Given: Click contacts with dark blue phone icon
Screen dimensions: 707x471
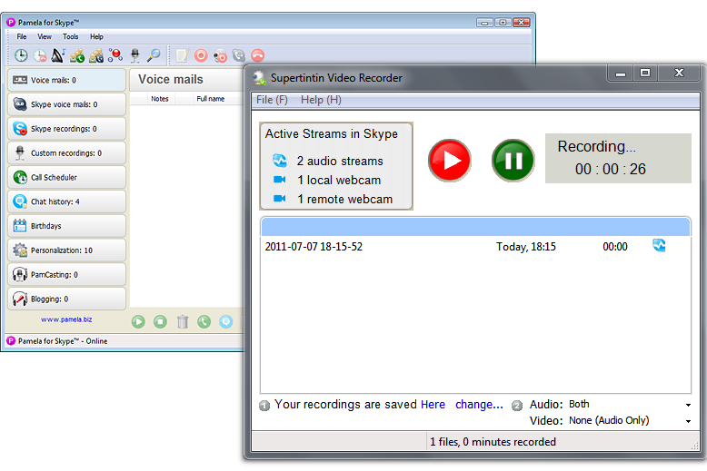Looking at the screenshot, I should click(x=96, y=55).
